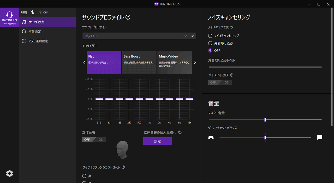Open help for サウンドプロファイル heading
This screenshot has height=183, width=334.
click(128, 17)
